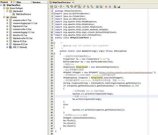
Task: Select HttpClientTest.java in the project tree
Action: click(x=23, y=14)
